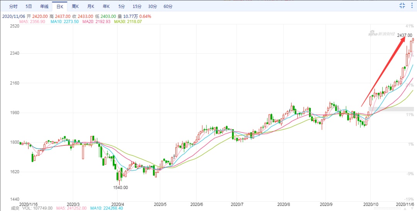
Task: Click the MA20 moving average label
Action: click(96, 22)
